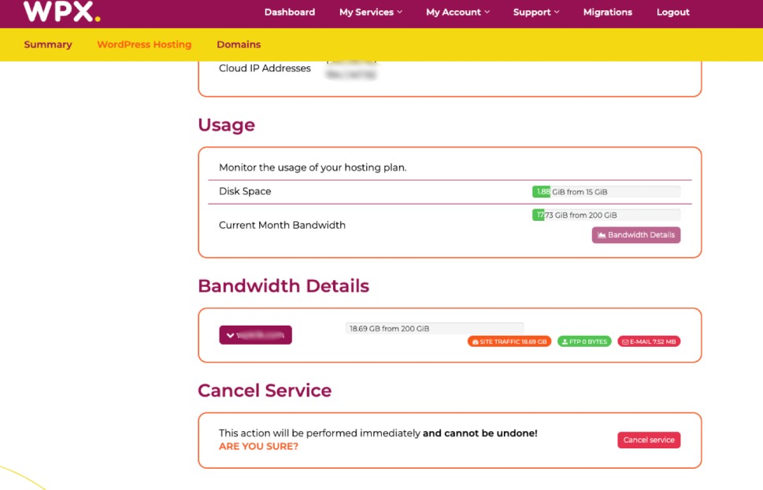
Task: Open the My Account dropdown
Action: click(457, 13)
